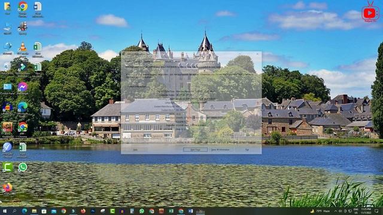Viewport: 383px width, 215px height.
Task: Open the taskbar clock and date
Action: (x=366, y=211)
